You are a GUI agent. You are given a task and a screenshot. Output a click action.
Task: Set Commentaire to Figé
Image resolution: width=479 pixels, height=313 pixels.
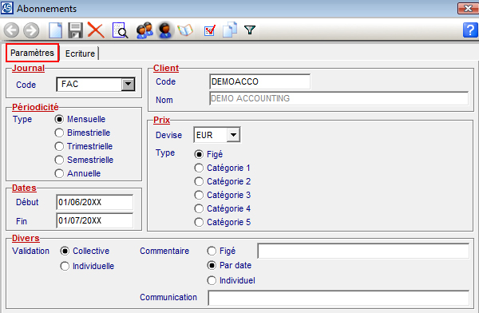coord(221,251)
